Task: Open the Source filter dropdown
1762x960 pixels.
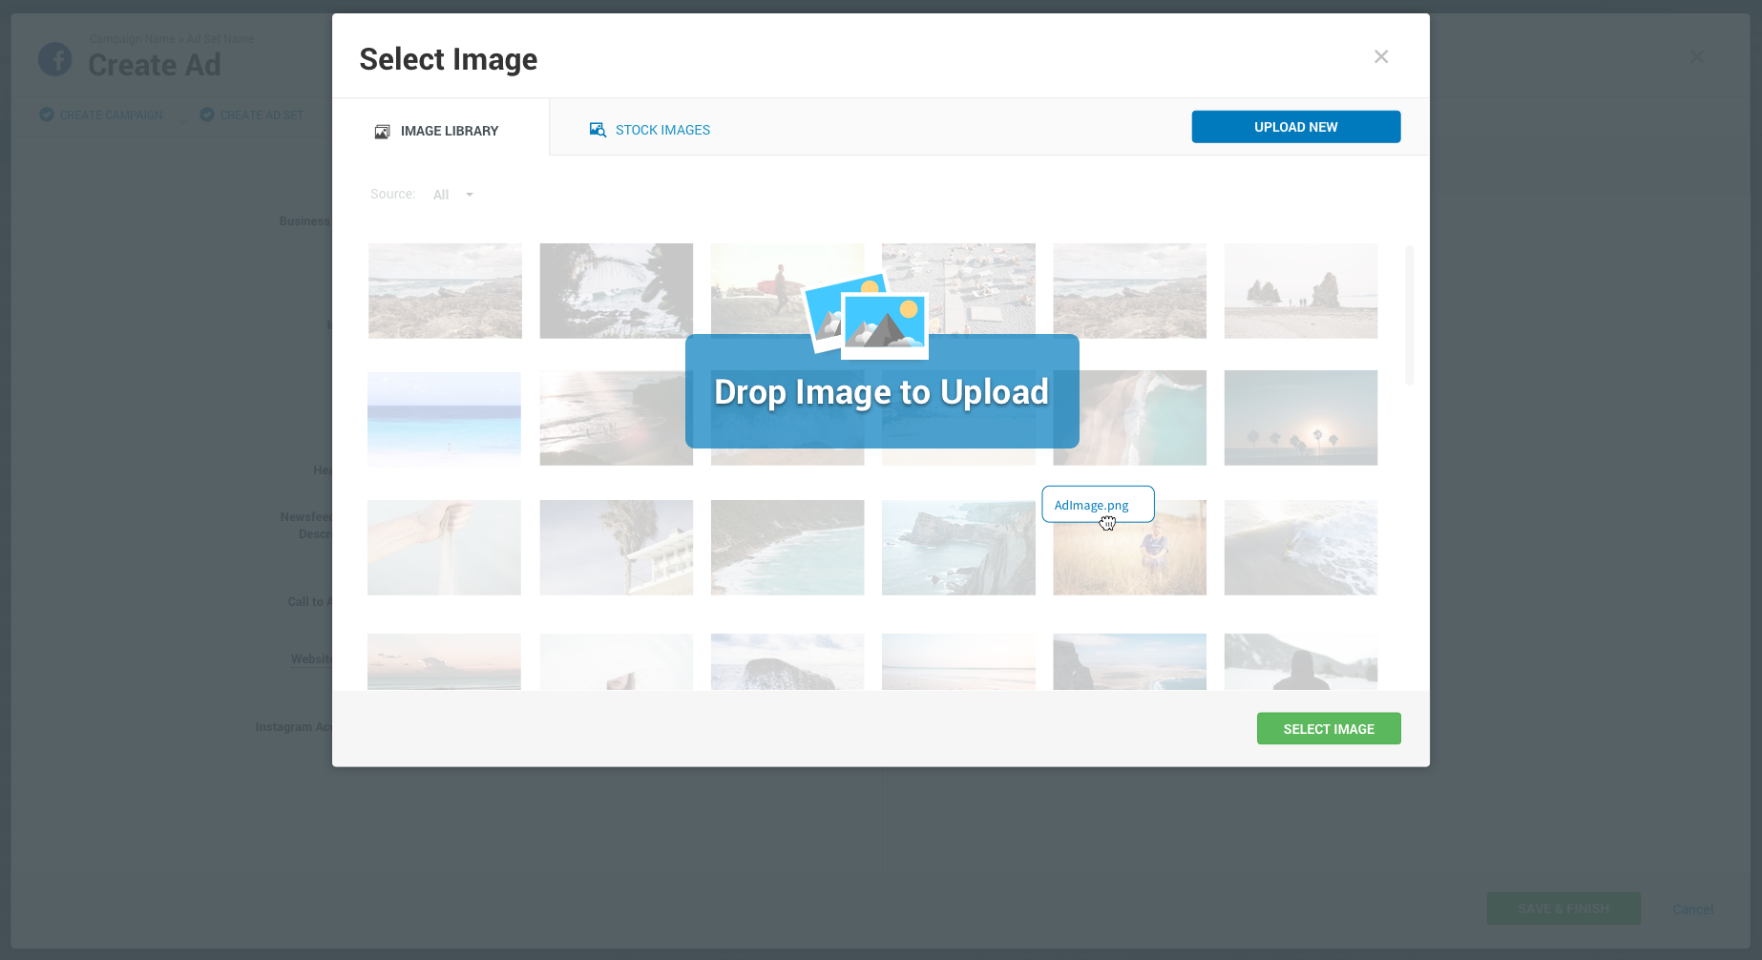Action: coord(453,194)
